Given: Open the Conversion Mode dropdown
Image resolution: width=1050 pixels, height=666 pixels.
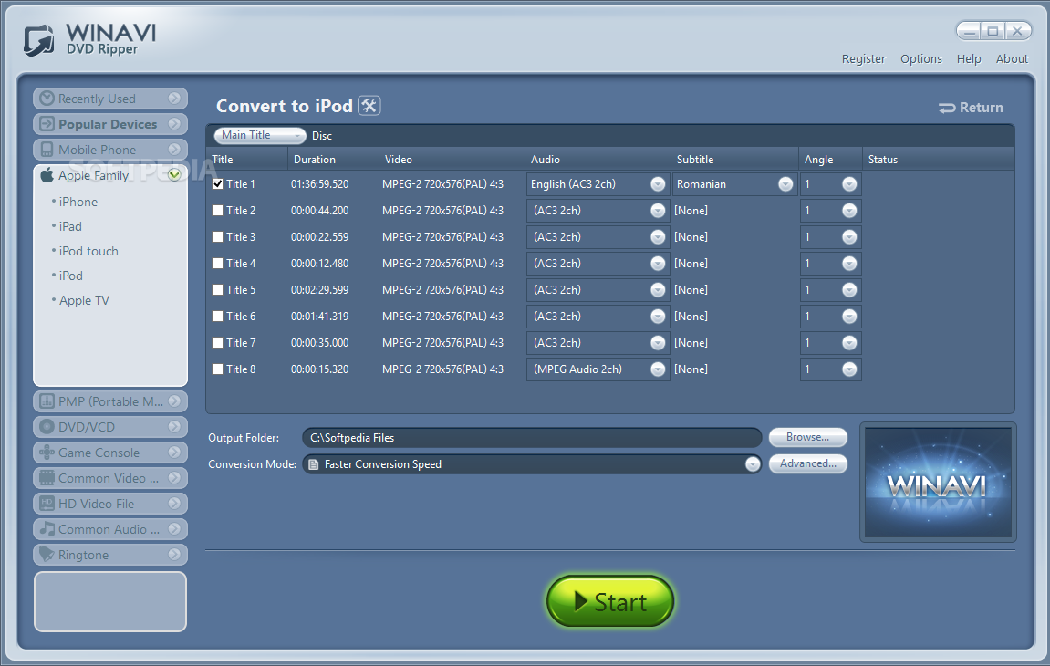Looking at the screenshot, I should [753, 464].
